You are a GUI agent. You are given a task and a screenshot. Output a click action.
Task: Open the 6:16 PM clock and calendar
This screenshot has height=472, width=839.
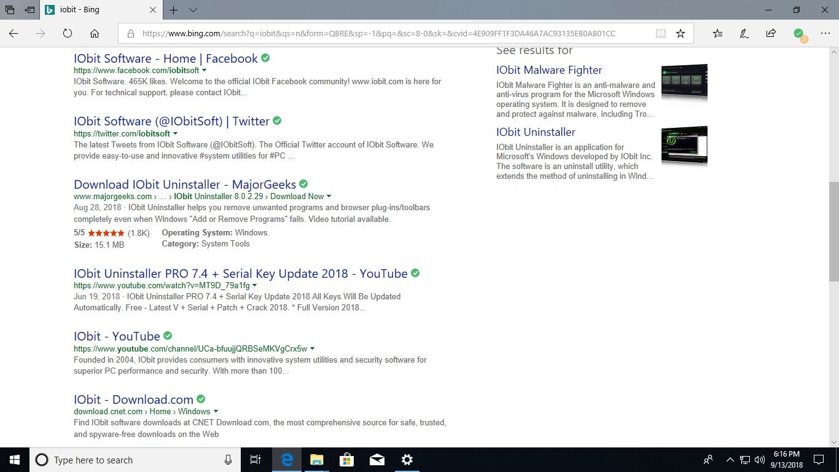(788, 460)
